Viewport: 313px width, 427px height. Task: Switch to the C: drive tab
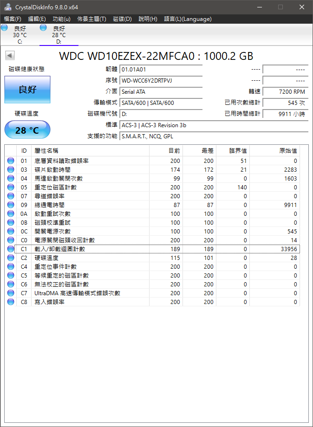point(20,35)
